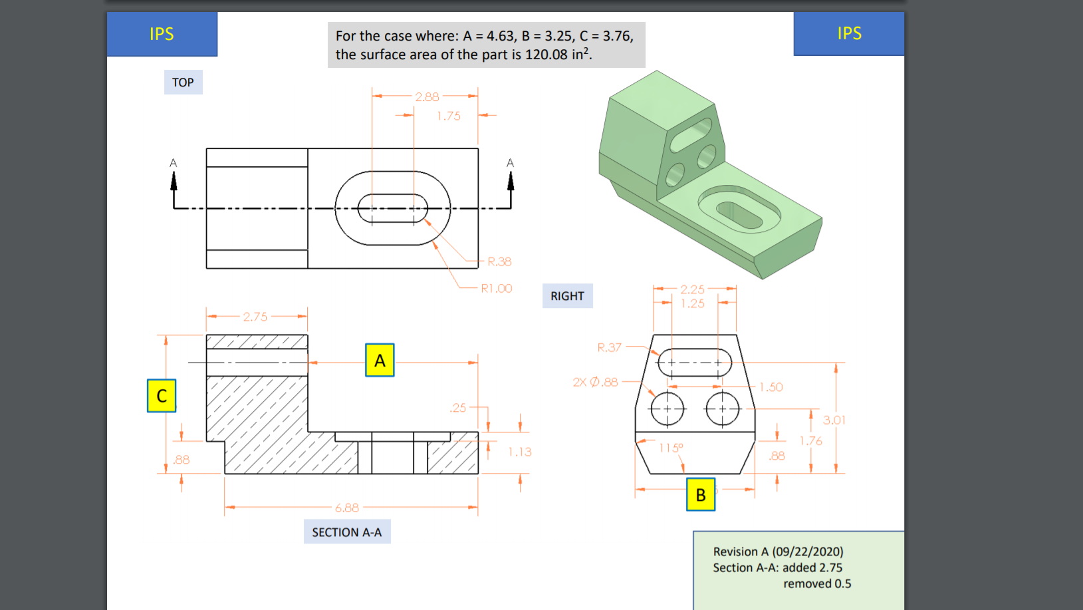Click the 3.01 height dimension
1083x610 pixels.
point(834,420)
